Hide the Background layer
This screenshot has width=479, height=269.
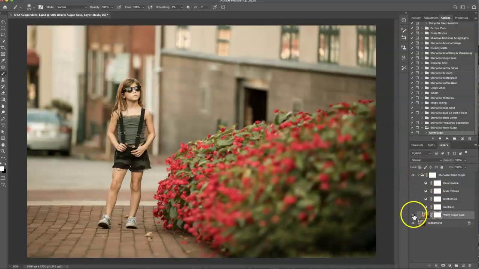point(413,223)
